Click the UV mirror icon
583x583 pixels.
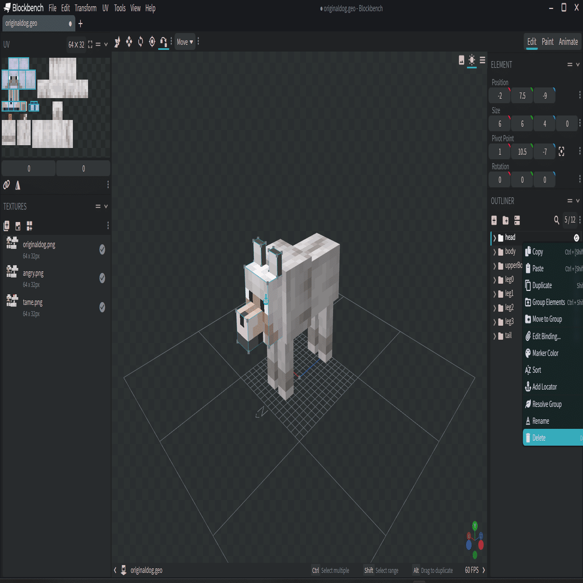[x=17, y=185]
